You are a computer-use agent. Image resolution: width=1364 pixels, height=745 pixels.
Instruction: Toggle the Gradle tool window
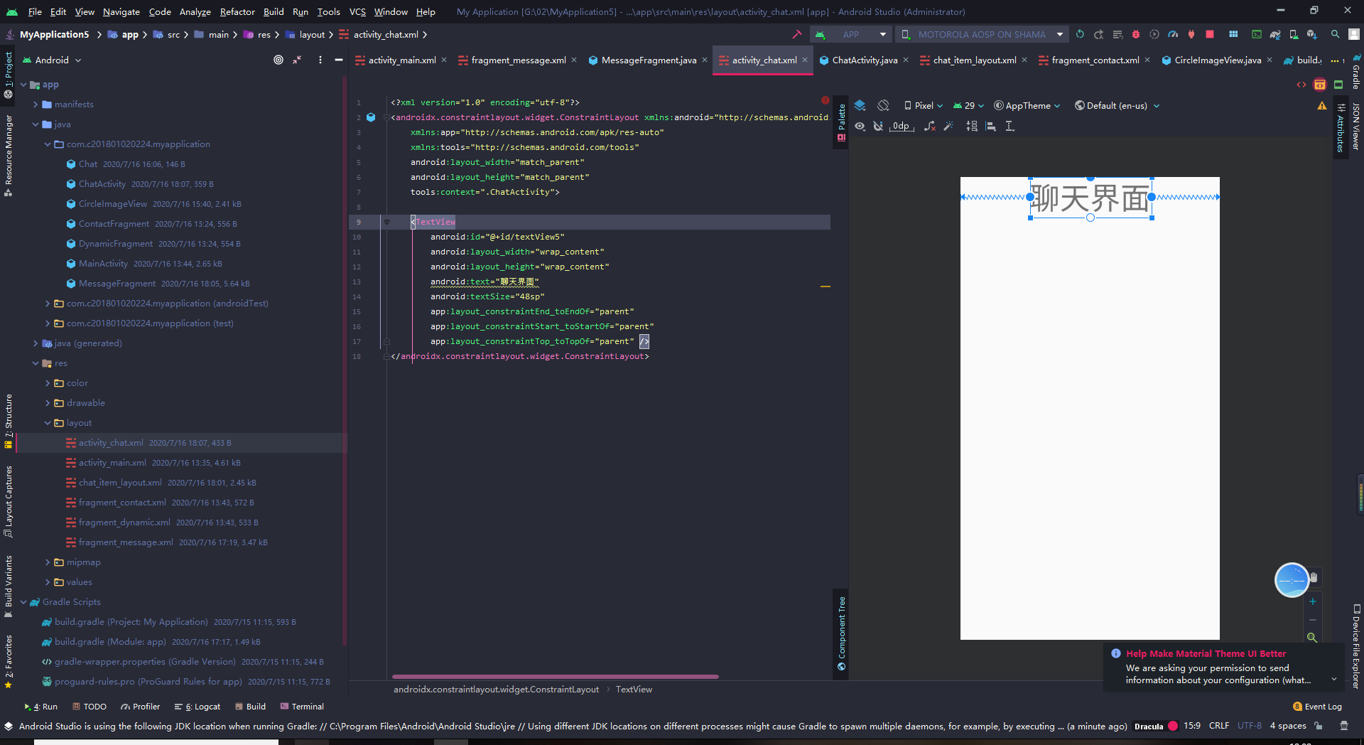(1355, 72)
